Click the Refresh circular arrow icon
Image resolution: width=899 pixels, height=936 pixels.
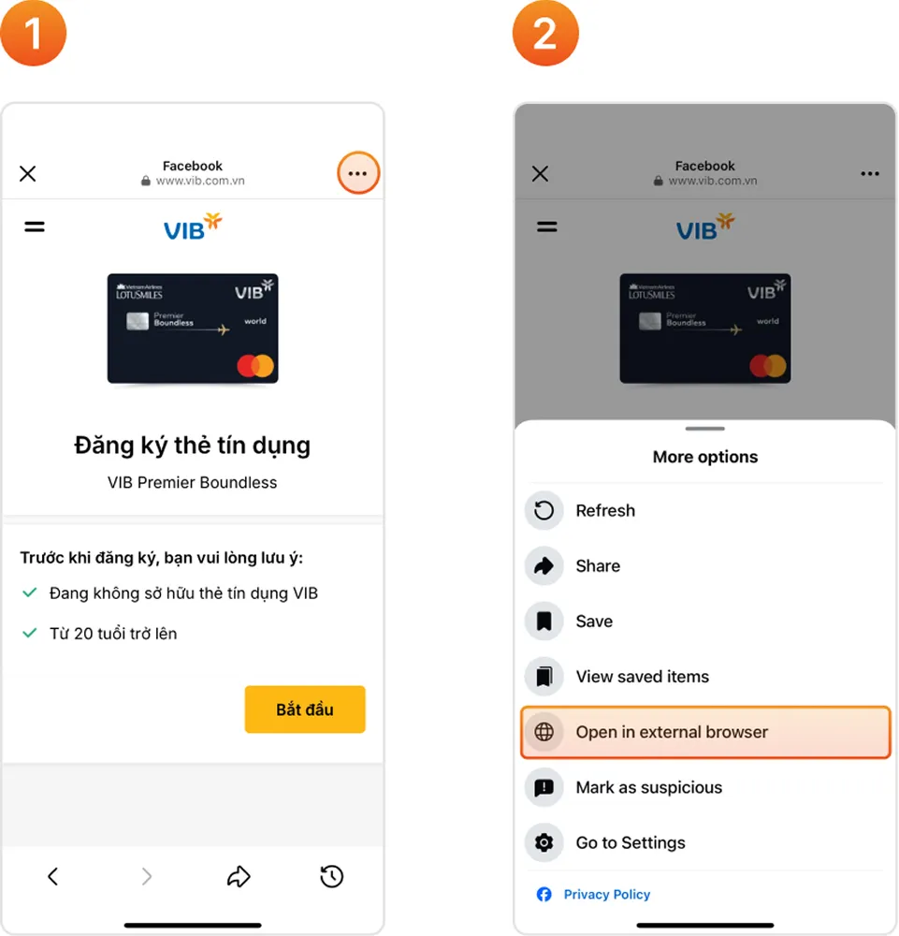544,510
